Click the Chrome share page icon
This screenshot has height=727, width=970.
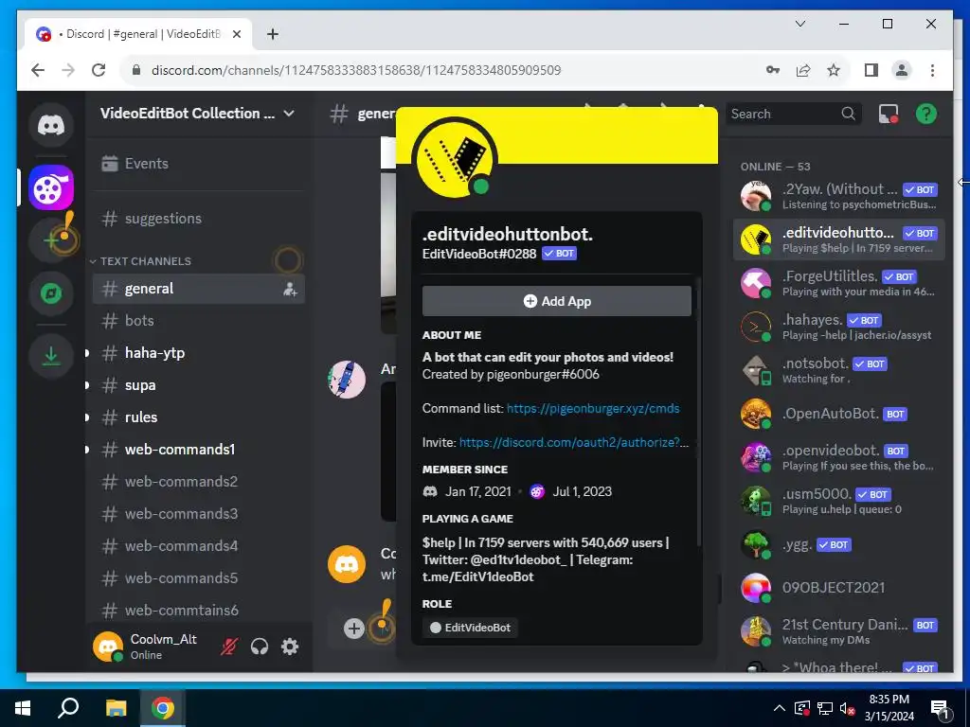[x=803, y=70]
